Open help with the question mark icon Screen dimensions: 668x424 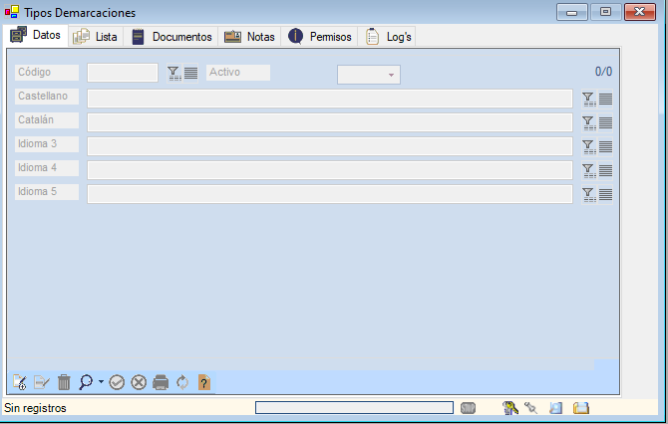pos(204,382)
